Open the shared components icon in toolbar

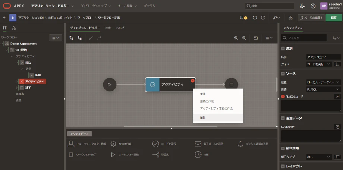coord(290,18)
